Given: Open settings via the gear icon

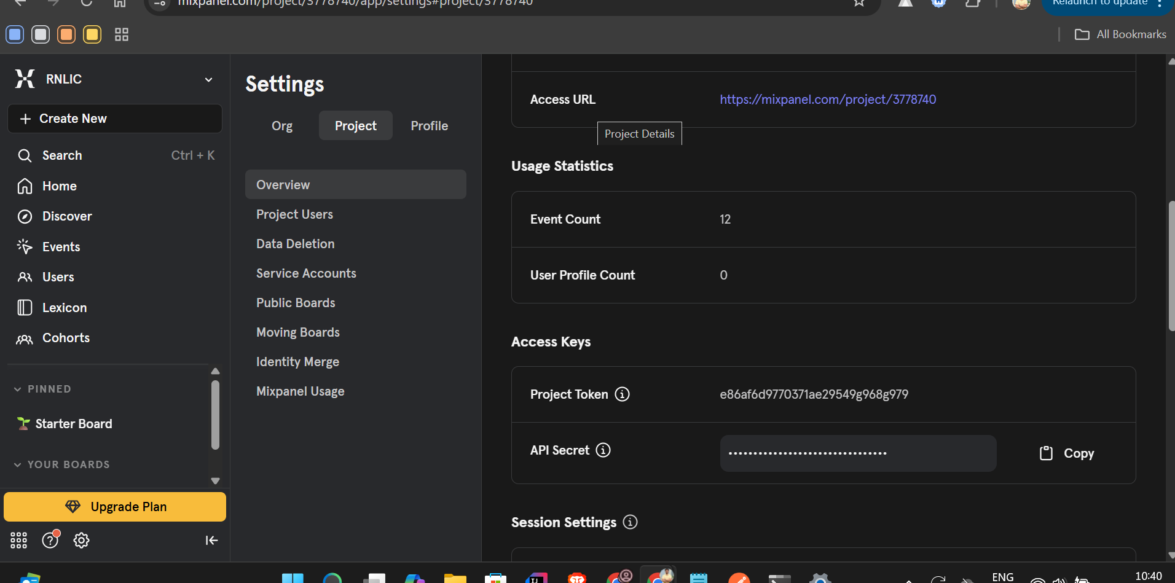Looking at the screenshot, I should tap(81, 540).
